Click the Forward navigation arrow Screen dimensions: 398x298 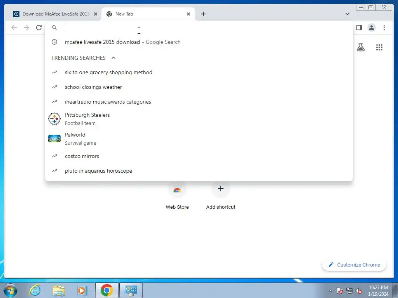point(26,28)
